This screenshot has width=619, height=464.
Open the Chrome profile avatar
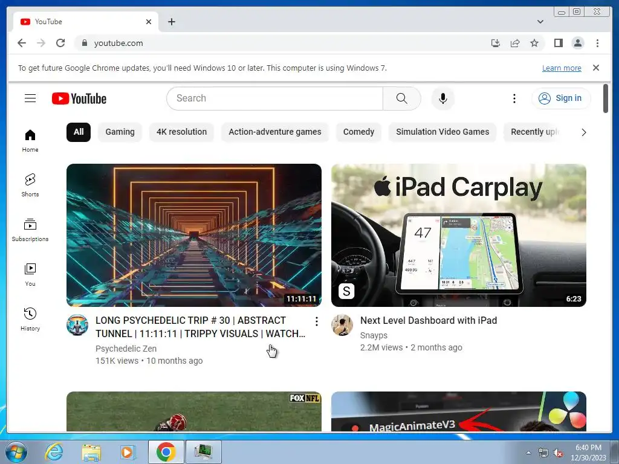tap(577, 43)
